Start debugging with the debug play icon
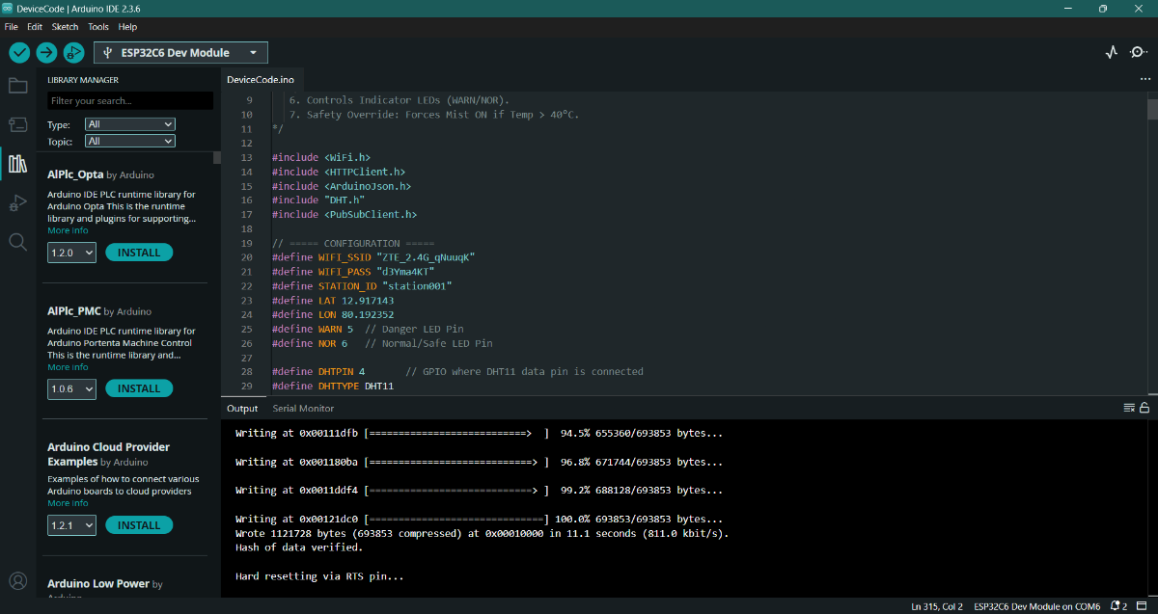This screenshot has width=1158, height=614. point(73,53)
